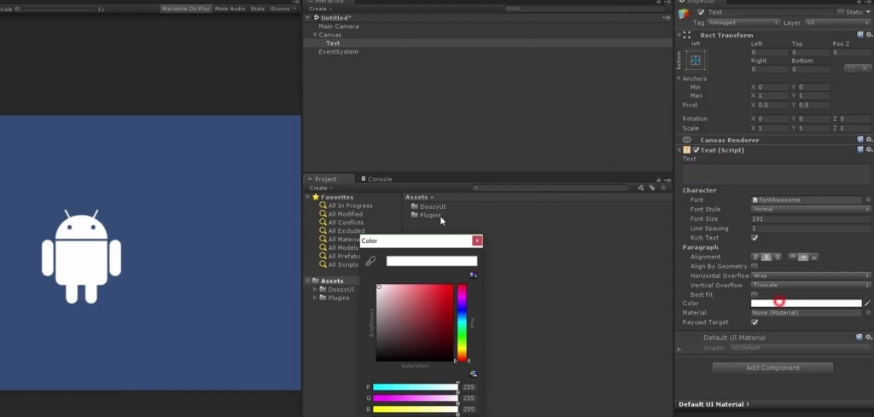The image size is (874, 417).
Task: Open Horizontal Overflow dropdown set to Wrap
Action: (x=811, y=275)
